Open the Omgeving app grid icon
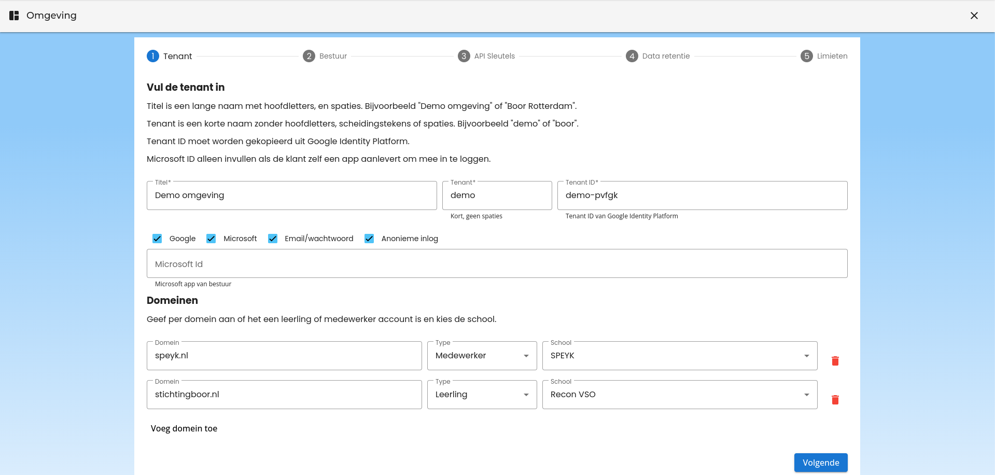 coord(13,16)
